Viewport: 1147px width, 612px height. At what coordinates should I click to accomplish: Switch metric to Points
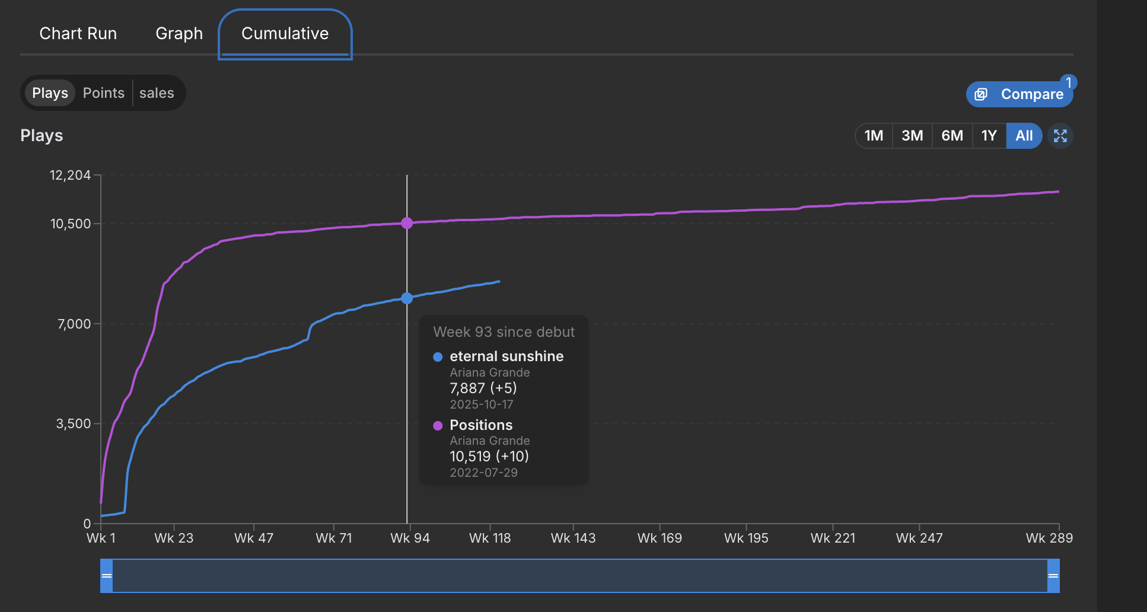pyautogui.click(x=104, y=93)
